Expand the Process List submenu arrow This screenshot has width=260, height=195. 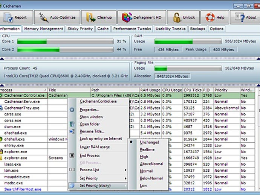click(125, 170)
